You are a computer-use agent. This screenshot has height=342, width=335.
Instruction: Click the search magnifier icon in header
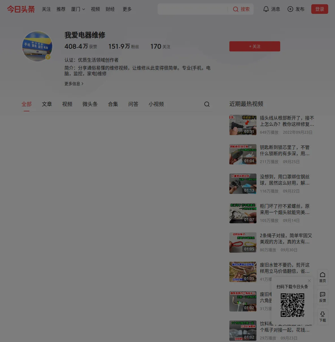click(236, 9)
